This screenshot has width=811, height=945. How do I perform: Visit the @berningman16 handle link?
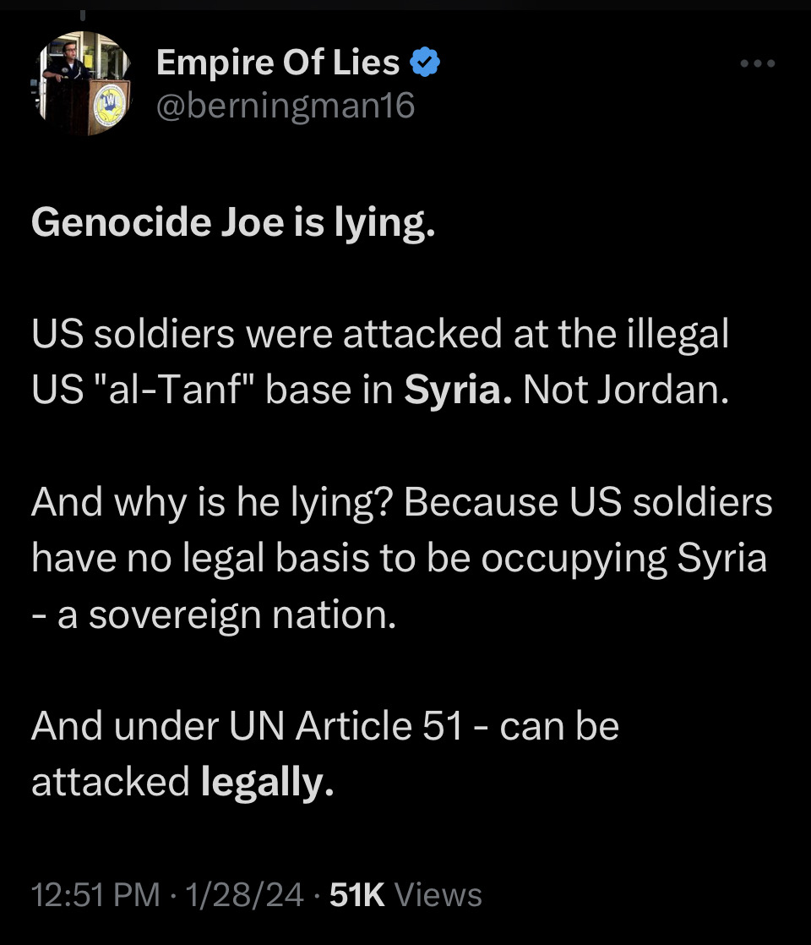click(285, 106)
